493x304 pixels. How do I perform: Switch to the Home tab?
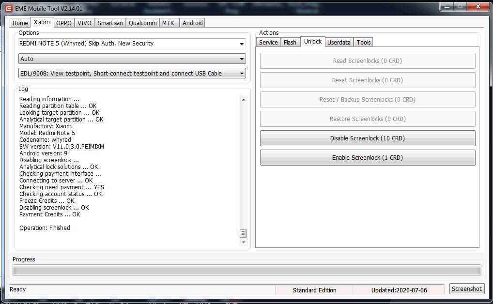click(20, 23)
